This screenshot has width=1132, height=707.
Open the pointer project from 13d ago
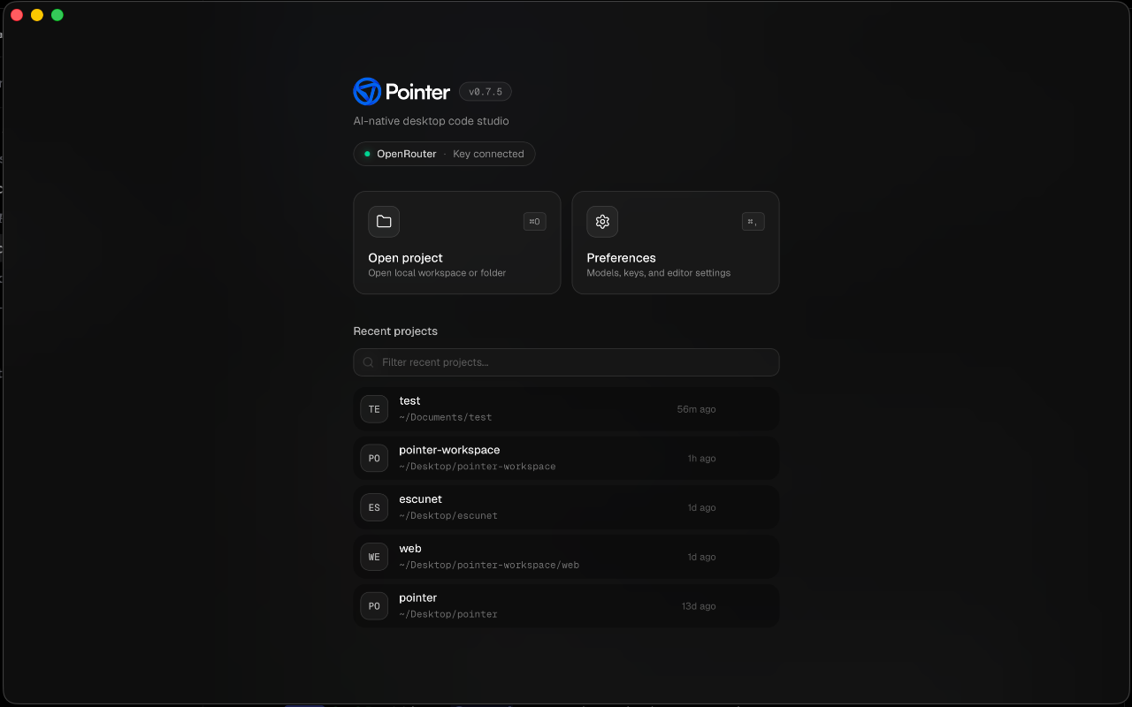(x=566, y=606)
